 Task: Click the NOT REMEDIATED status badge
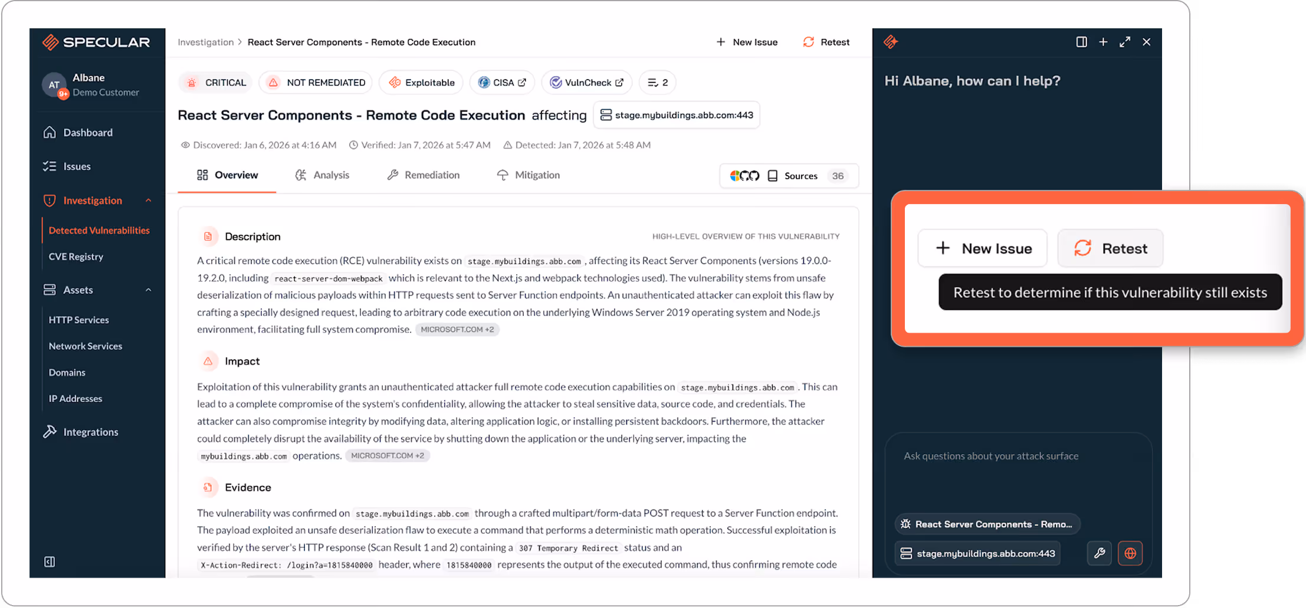316,83
